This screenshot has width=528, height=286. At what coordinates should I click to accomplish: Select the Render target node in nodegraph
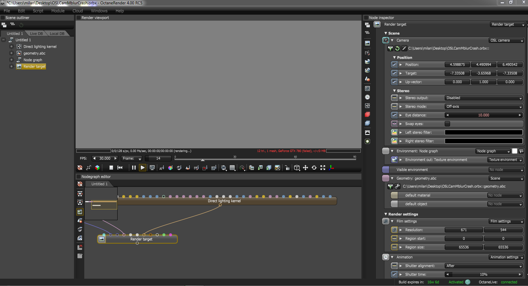[137, 239]
